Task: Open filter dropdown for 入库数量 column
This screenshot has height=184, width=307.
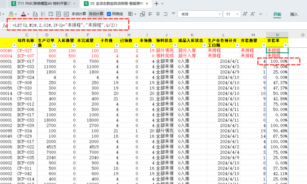Action: click(74, 45)
